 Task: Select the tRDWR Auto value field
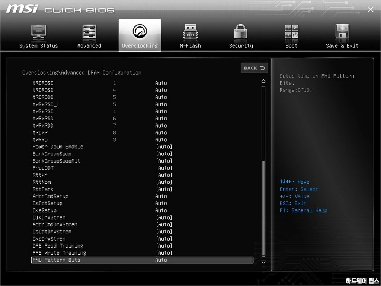pos(161,132)
